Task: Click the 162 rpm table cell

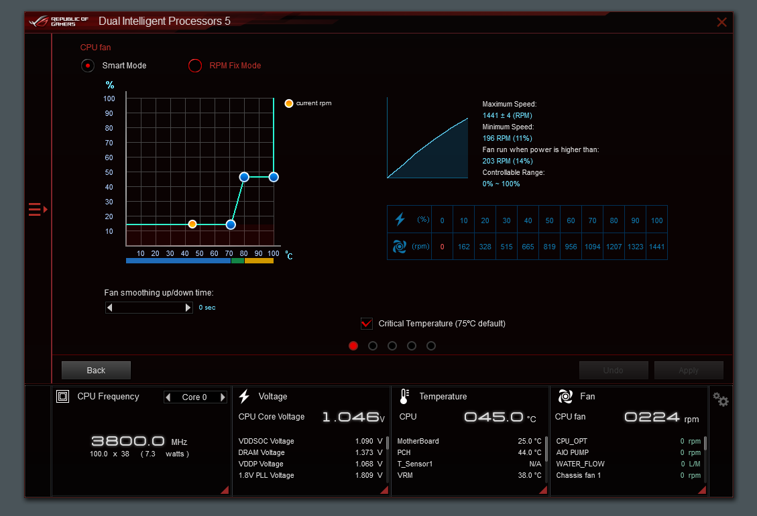Action: (464, 247)
